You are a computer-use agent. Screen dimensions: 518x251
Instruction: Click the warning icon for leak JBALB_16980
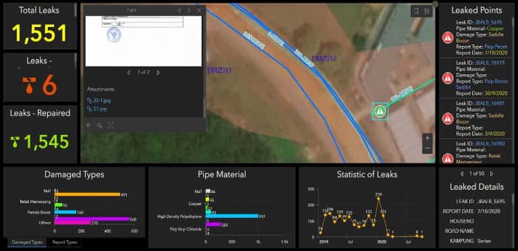(448, 159)
